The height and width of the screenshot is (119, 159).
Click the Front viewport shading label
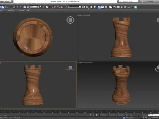pyautogui.click(x=87, y=15)
